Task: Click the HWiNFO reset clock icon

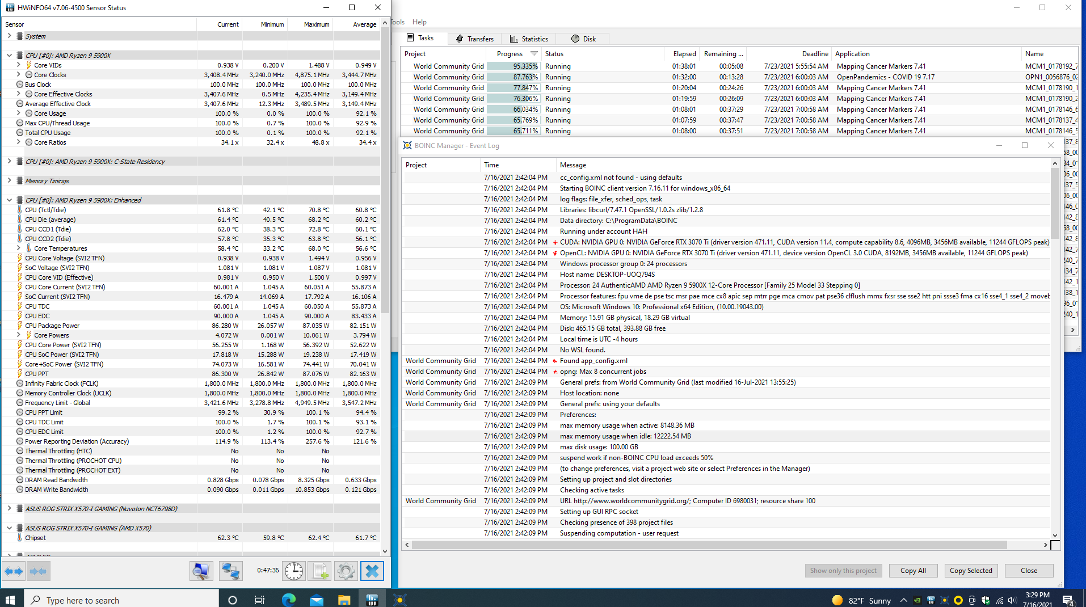Action: [294, 571]
